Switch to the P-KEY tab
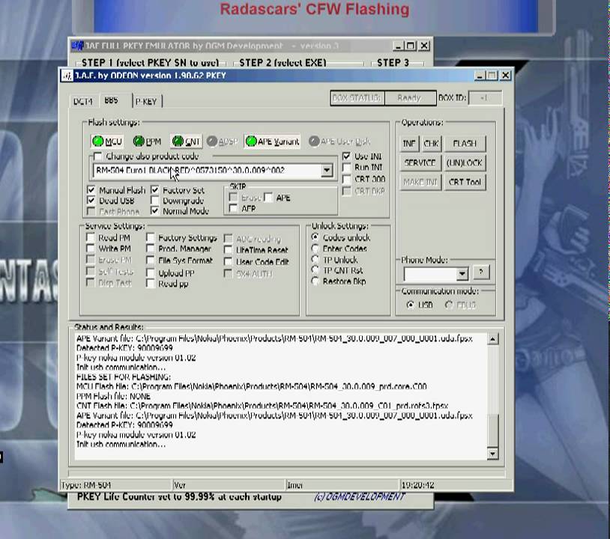This screenshot has width=610, height=539. click(x=146, y=101)
